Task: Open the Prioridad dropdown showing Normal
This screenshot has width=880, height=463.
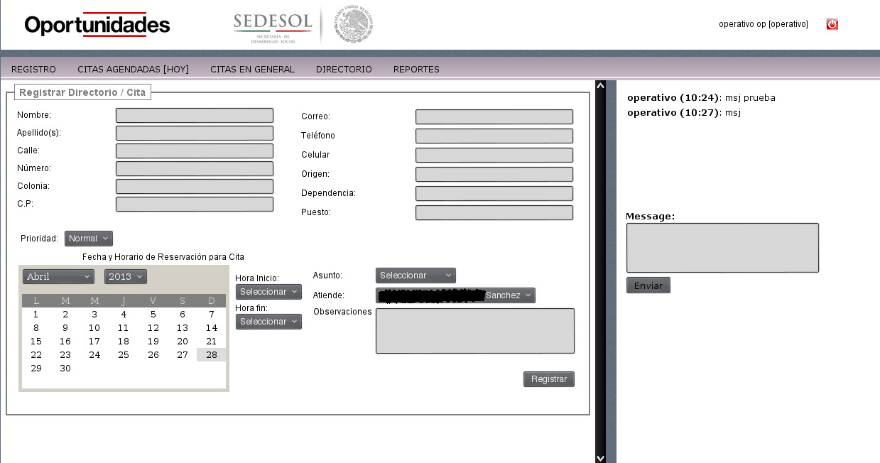Action: click(88, 239)
